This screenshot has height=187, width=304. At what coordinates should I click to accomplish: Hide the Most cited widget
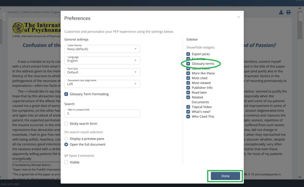click(188, 78)
